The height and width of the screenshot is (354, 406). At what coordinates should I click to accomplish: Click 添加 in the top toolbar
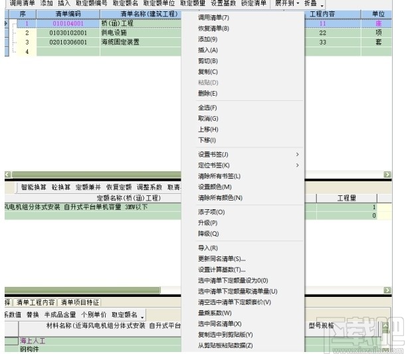pos(47,3)
